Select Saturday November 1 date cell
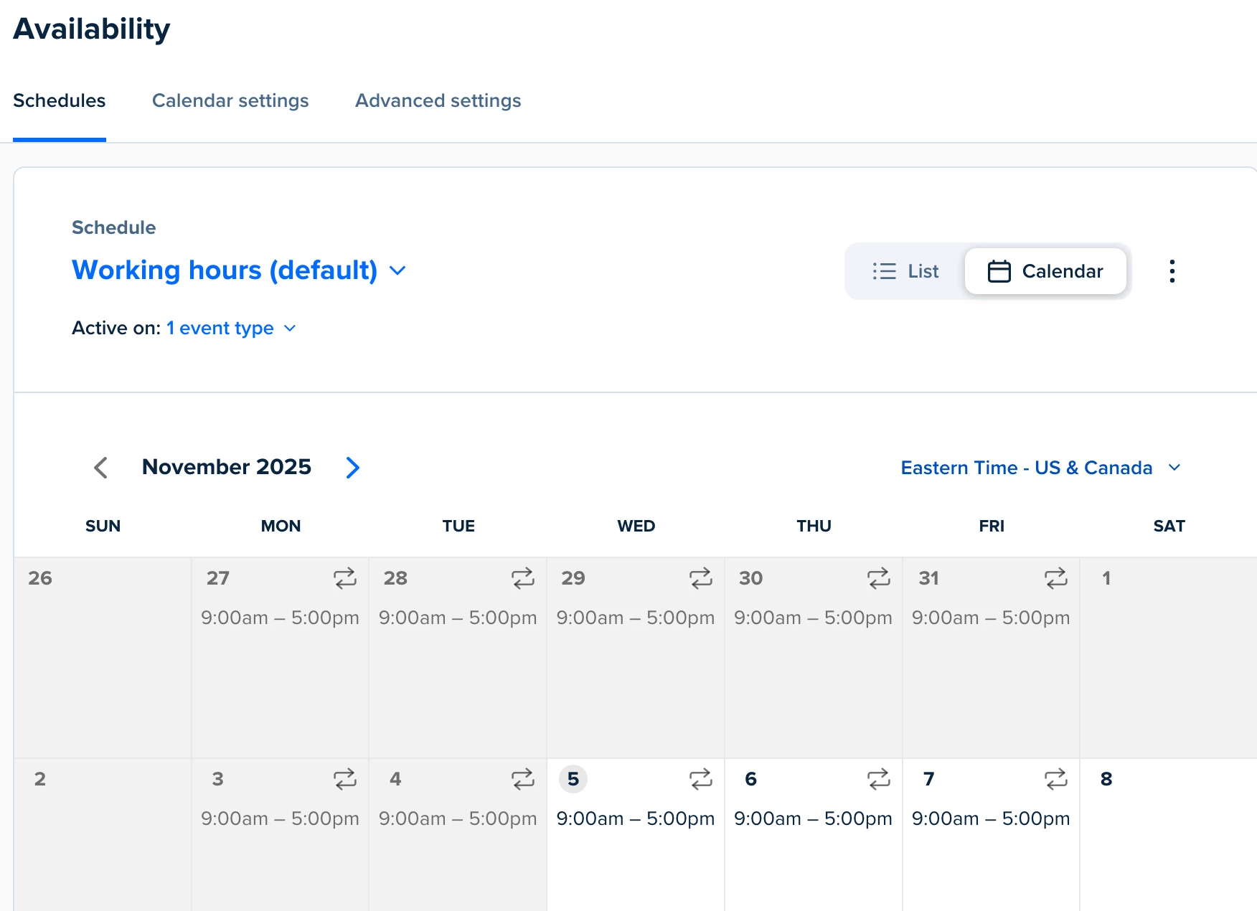The width and height of the screenshot is (1257, 911). (1169, 658)
